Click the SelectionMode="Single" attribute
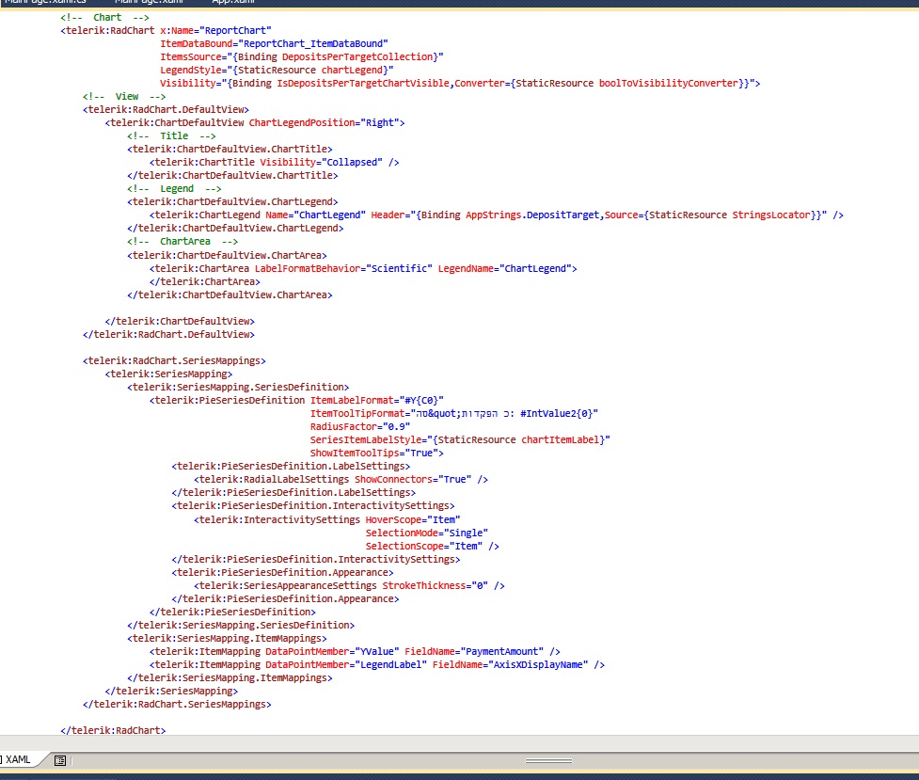The image size is (919, 780). pos(427,533)
